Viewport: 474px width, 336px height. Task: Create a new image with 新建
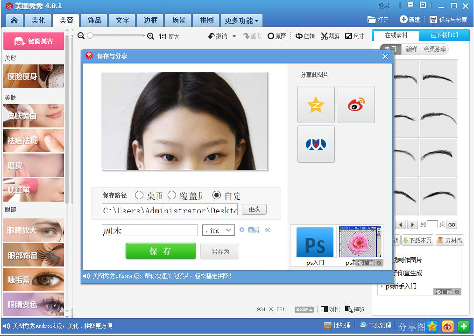tap(410, 20)
